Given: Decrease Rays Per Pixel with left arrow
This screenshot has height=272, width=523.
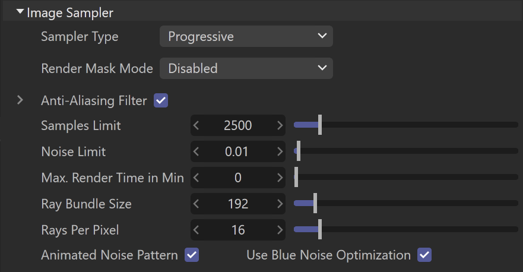Looking at the screenshot, I should 196,230.
